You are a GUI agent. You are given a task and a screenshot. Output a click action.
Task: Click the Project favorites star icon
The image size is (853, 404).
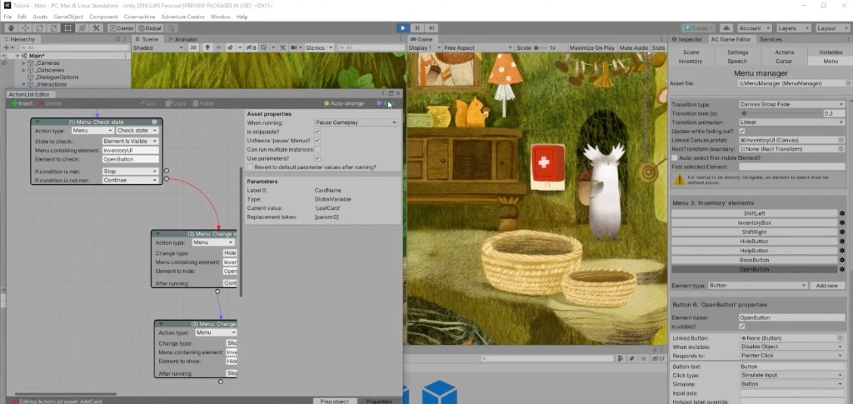pyautogui.click(x=643, y=359)
